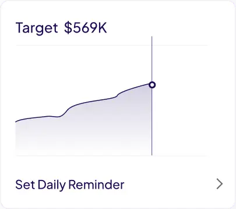Select the circular data point marker

(x=152, y=85)
